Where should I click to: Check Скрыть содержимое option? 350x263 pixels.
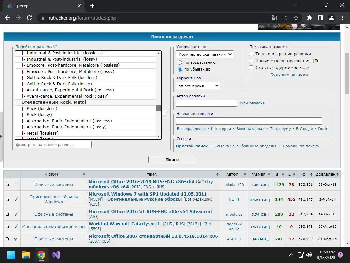[x=251, y=67]
